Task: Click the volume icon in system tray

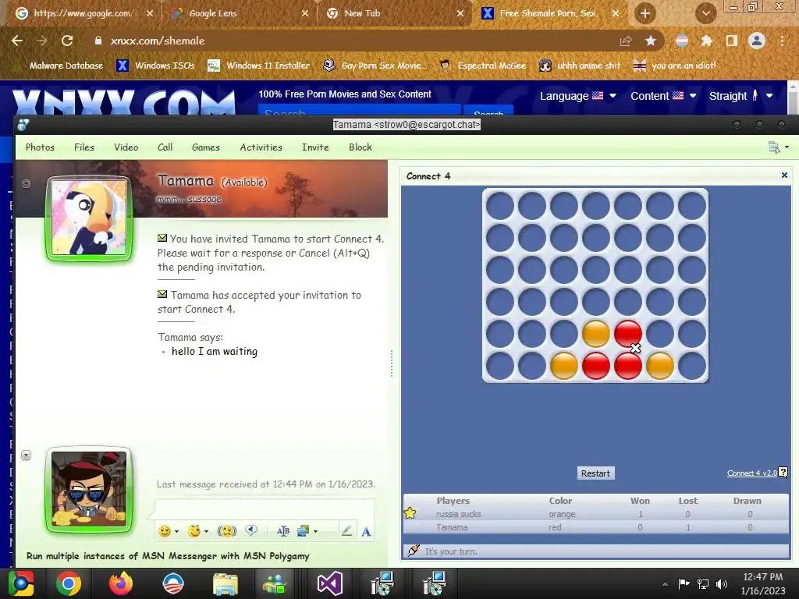Action: tap(722, 583)
